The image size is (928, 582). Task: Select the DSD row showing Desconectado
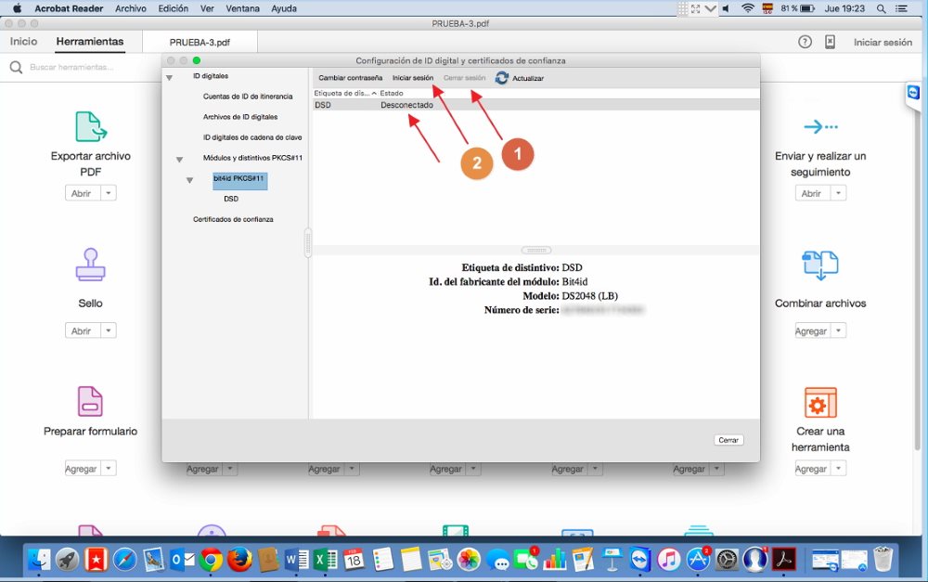point(535,105)
